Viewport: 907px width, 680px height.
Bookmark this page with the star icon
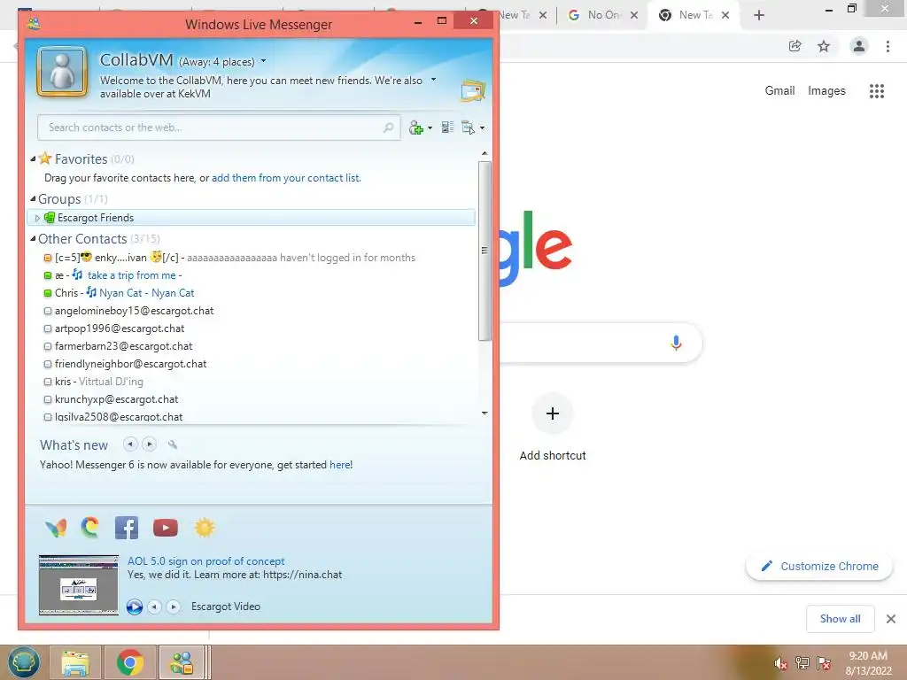coord(824,46)
